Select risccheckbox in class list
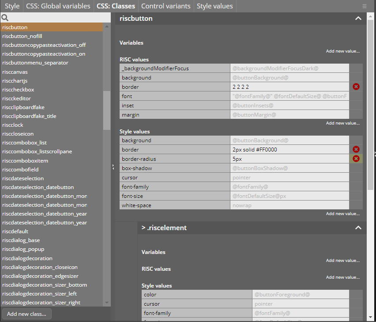This screenshot has width=376, height=322. pos(18,90)
